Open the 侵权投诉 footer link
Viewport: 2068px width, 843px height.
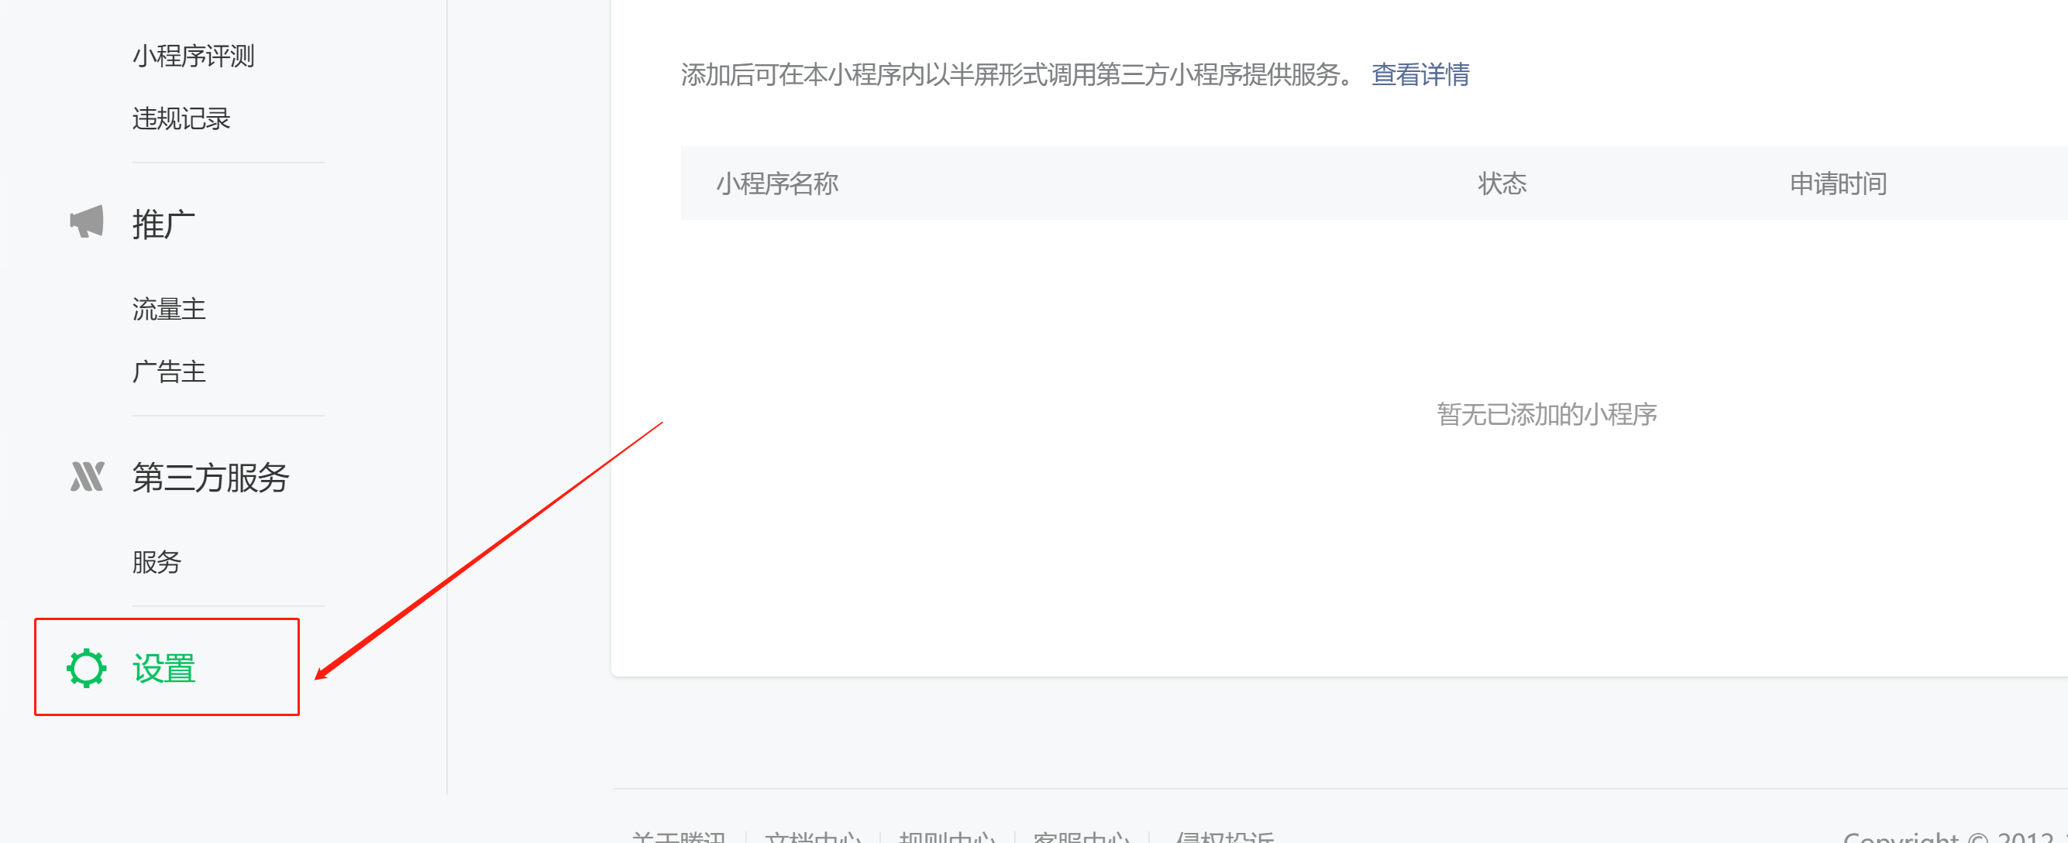[1223, 837]
